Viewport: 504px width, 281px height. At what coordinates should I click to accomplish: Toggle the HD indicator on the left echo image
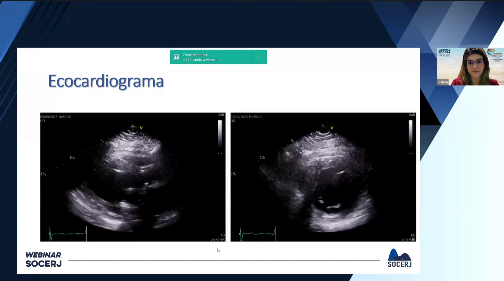[43, 121]
